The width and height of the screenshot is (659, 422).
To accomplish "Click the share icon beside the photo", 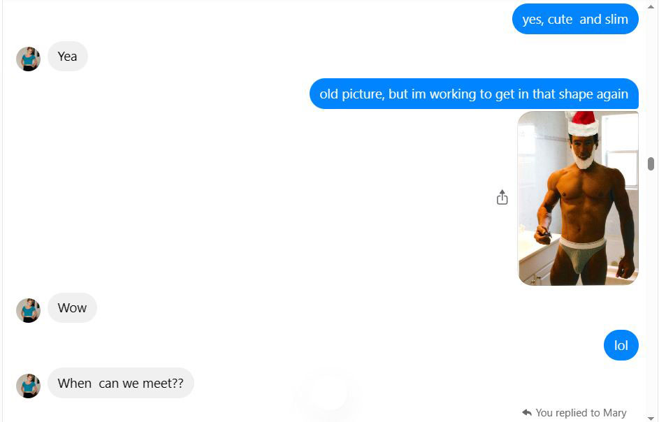I will coord(502,197).
